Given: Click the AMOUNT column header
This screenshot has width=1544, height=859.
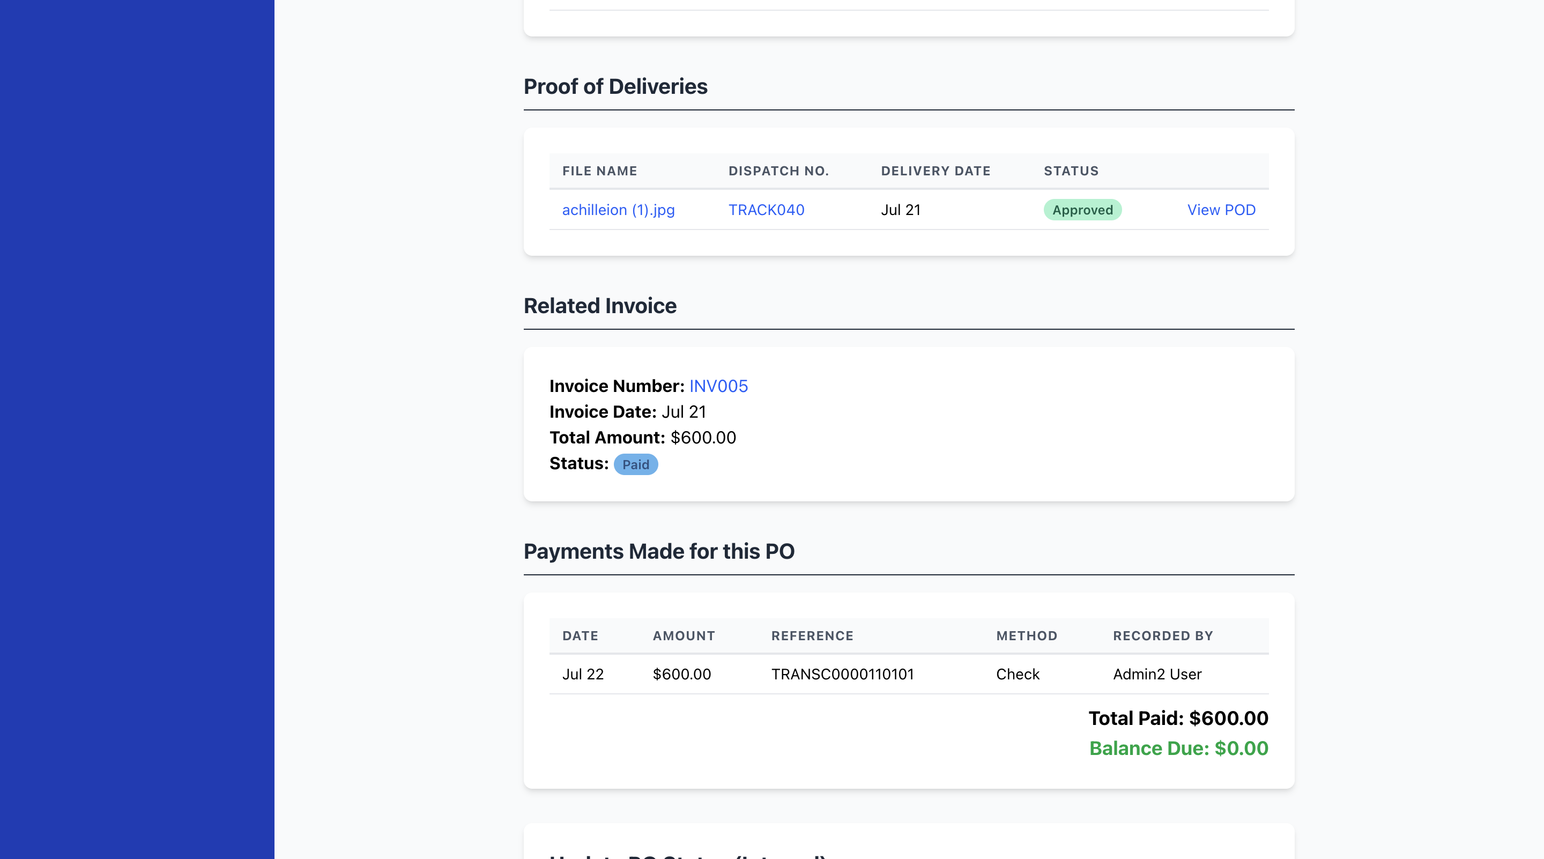Looking at the screenshot, I should coord(684,635).
